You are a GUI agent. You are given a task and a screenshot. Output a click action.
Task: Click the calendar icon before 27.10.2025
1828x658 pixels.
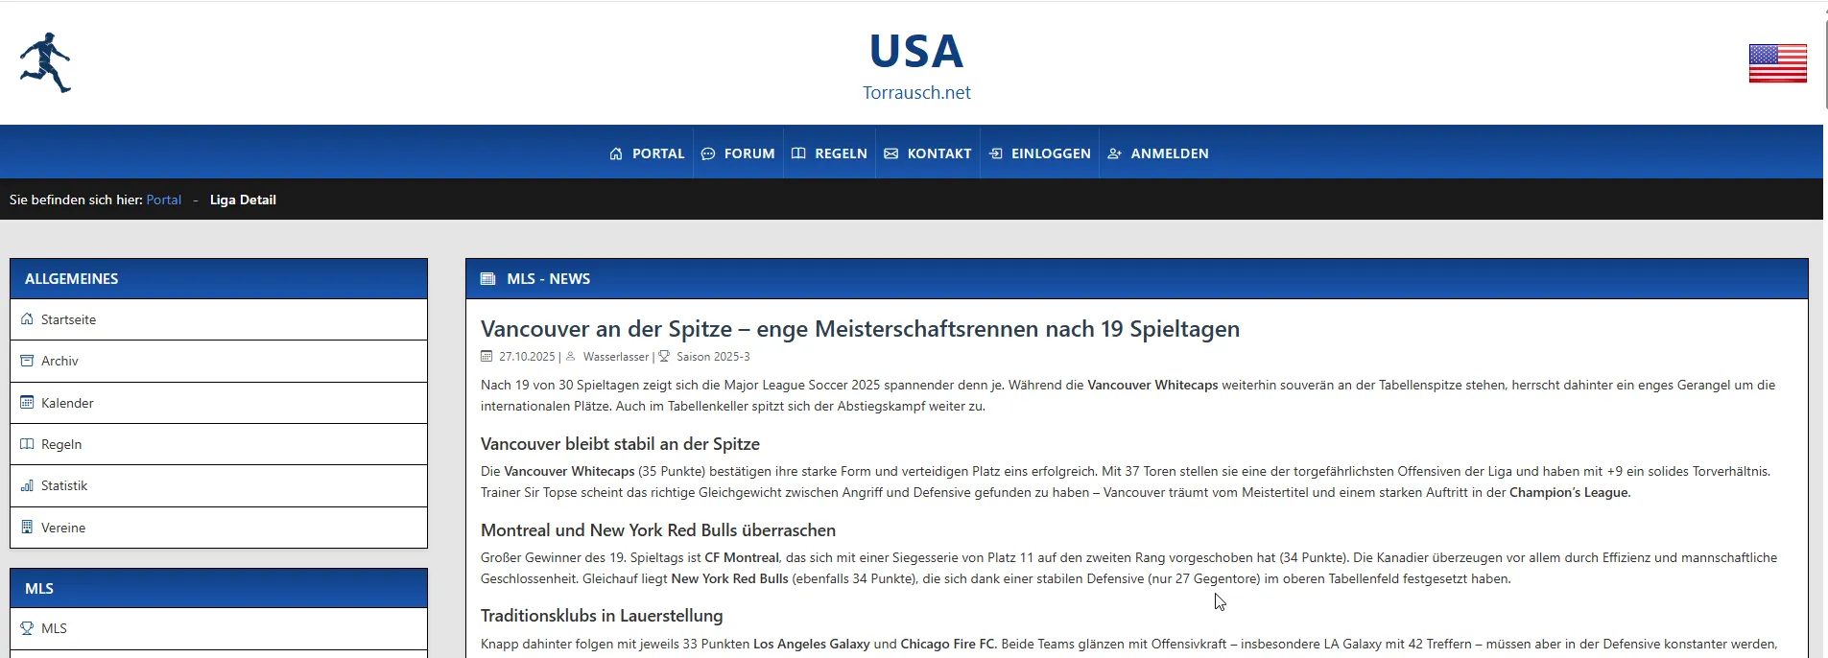pos(487,357)
